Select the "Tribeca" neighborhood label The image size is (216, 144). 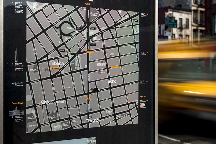click(57, 63)
